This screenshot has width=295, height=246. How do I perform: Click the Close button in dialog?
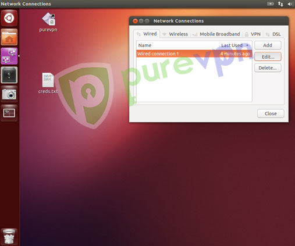[x=271, y=113]
